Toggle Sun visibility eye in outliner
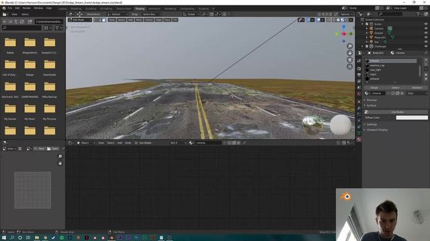Viewport: 430px width, 241px height. [x=426, y=42]
